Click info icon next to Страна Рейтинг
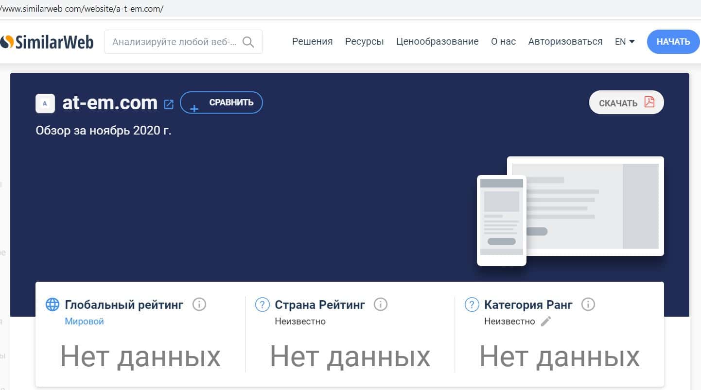The width and height of the screenshot is (701, 390). click(380, 305)
